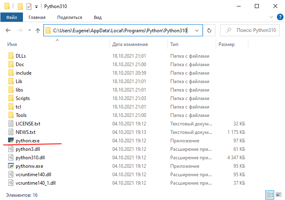Click the python.exe file name

click(x=28, y=141)
